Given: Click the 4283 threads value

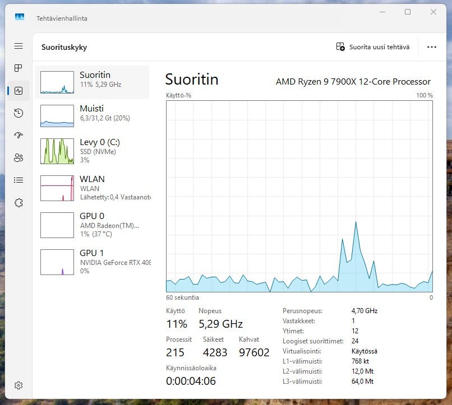Looking at the screenshot, I should (215, 352).
